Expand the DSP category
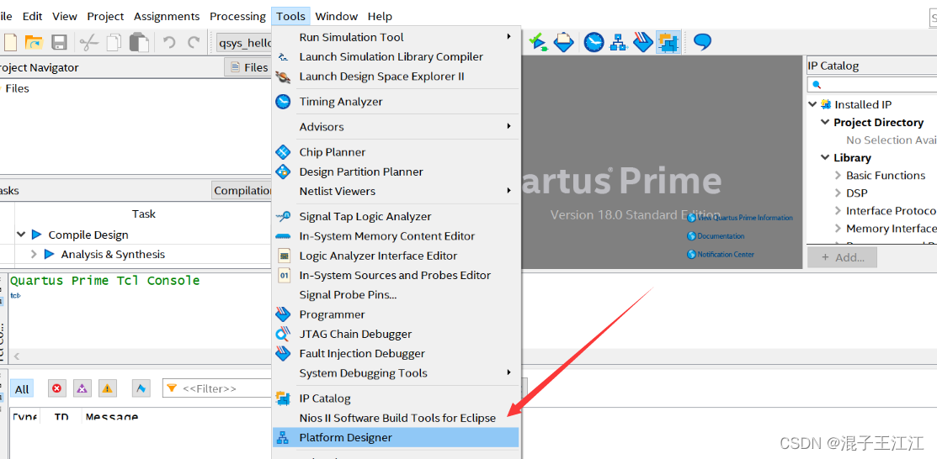The width and height of the screenshot is (937, 459). [838, 193]
